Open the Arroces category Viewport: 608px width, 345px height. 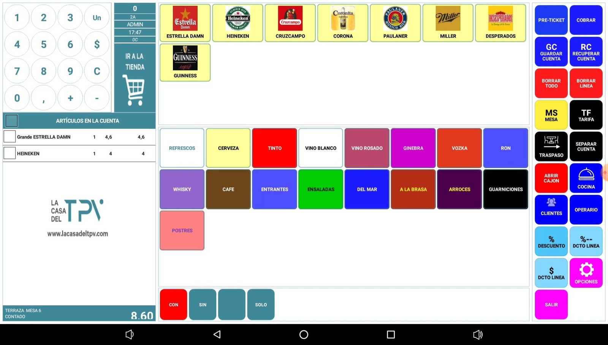[459, 189]
